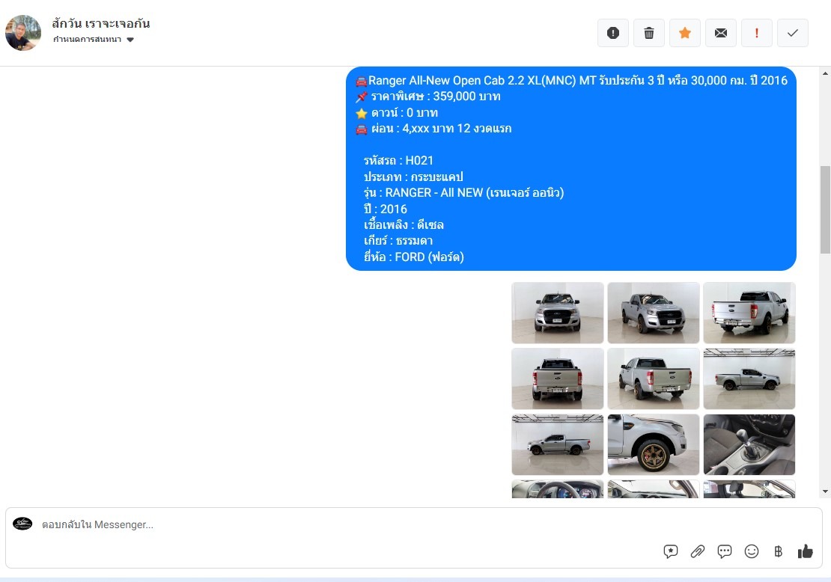
Task: Open quick replies chat bubble icon
Action: 725,551
